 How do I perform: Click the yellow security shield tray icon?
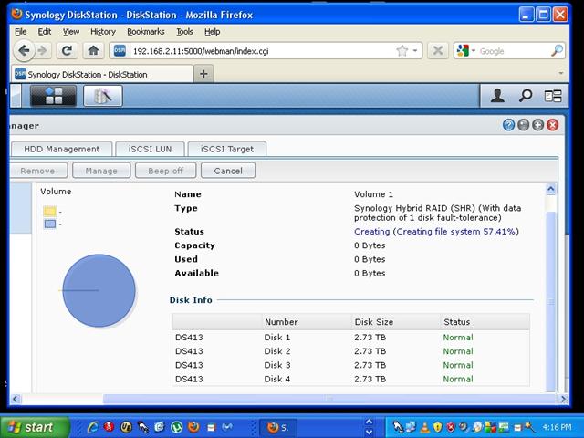click(437, 427)
